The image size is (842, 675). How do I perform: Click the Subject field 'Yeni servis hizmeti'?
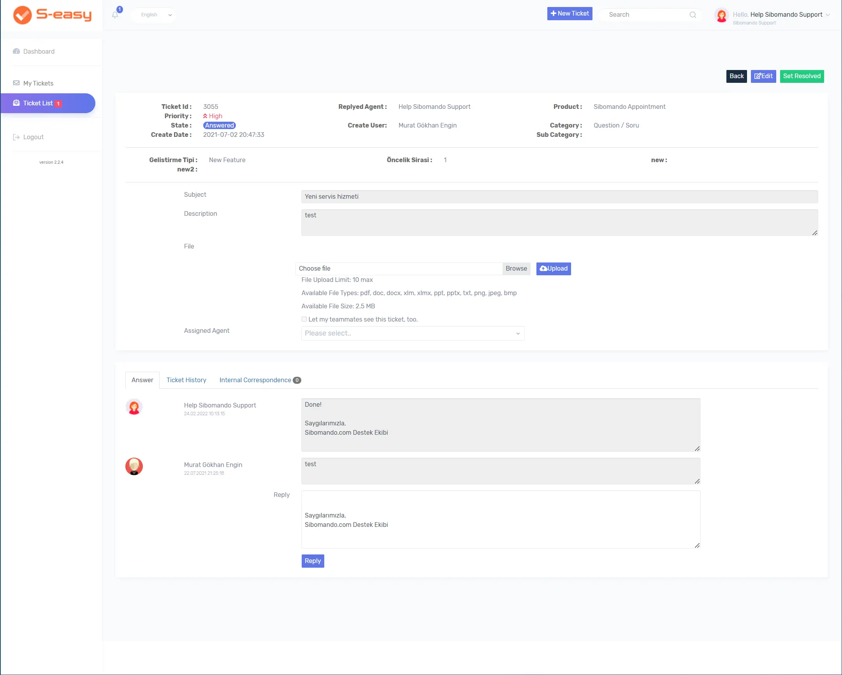(560, 197)
